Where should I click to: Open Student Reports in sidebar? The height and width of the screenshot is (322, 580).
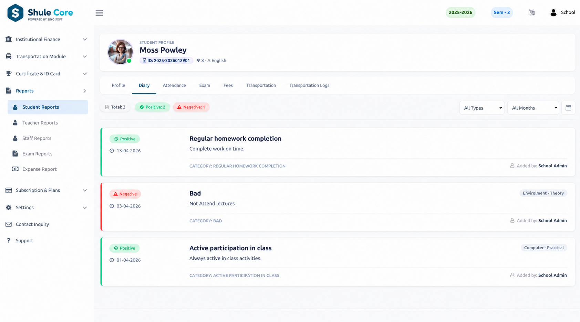48,107
